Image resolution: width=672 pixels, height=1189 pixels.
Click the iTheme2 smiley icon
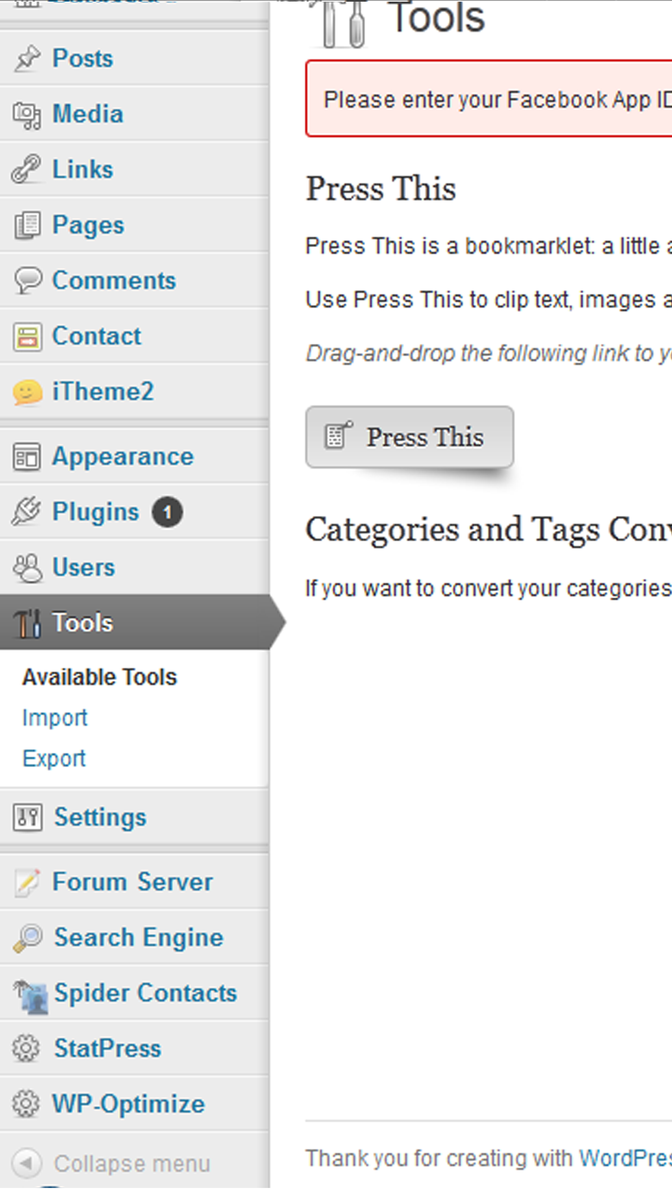tap(28, 392)
